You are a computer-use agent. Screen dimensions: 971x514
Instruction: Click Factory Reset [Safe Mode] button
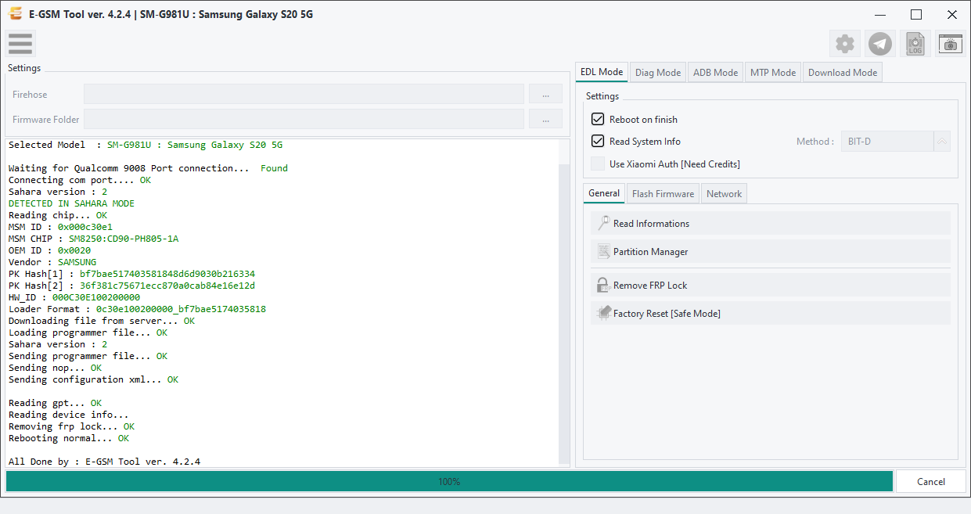click(771, 313)
